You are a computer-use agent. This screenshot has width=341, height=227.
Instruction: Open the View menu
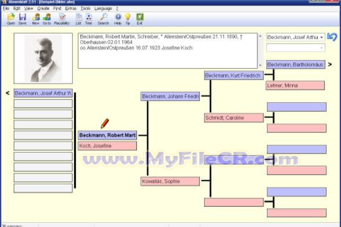click(x=28, y=9)
